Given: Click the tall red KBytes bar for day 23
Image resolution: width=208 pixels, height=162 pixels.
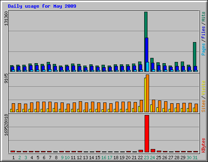Looking at the screenshot, I should pos(147,134).
